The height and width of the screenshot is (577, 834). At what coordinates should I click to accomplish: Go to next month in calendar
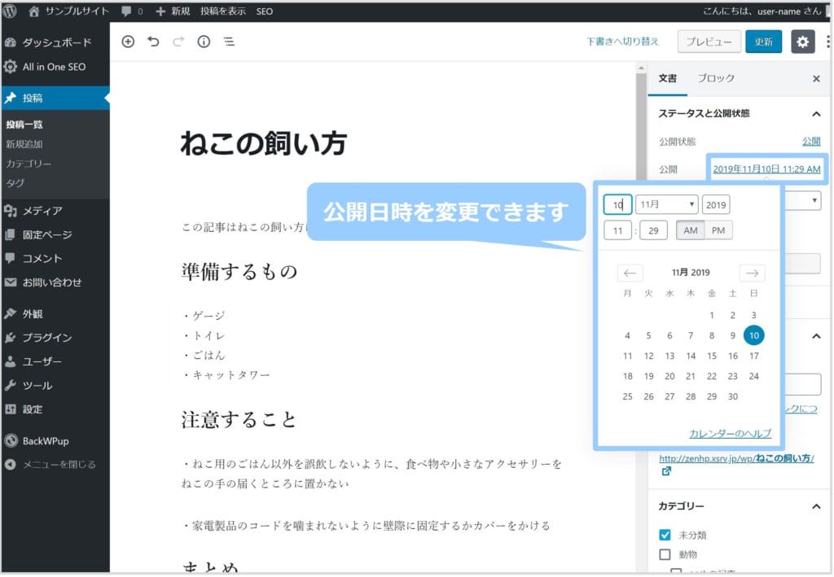pyautogui.click(x=752, y=273)
